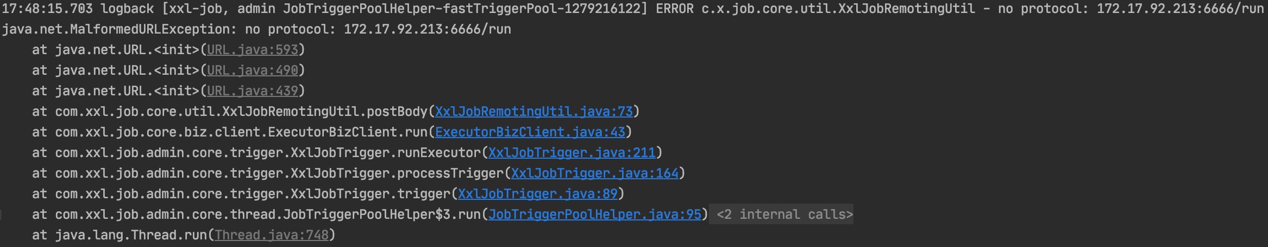Screen dimensions: 1268x247
Task: Click the ERROR level text in log header
Action: pos(674,9)
